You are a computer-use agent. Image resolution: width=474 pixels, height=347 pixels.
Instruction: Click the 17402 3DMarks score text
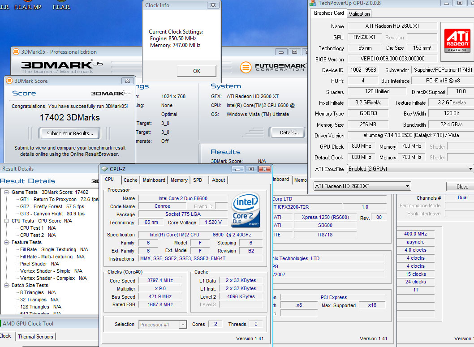(70, 117)
